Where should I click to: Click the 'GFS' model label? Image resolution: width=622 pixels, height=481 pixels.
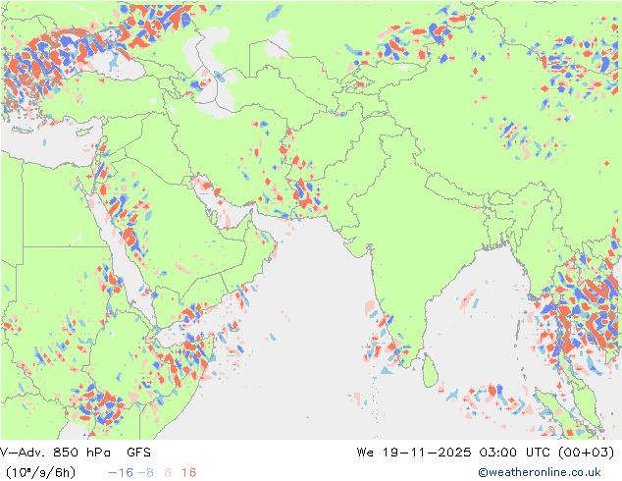(x=139, y=452)
